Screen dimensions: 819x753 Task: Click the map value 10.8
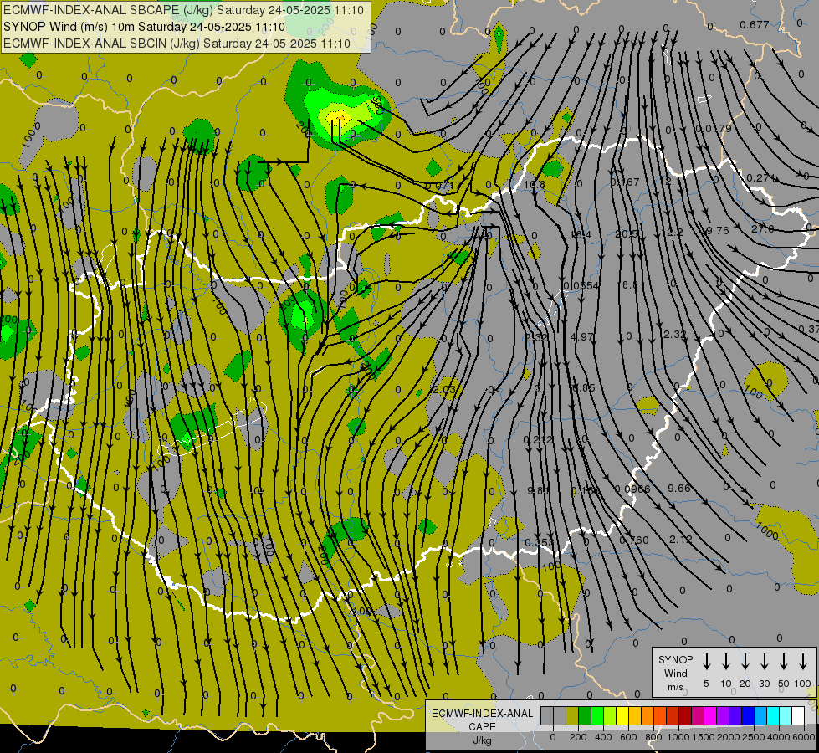tap(535, 184)
